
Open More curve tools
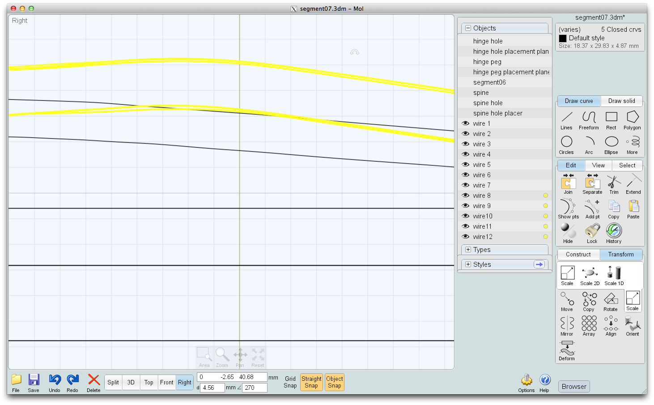632,145
